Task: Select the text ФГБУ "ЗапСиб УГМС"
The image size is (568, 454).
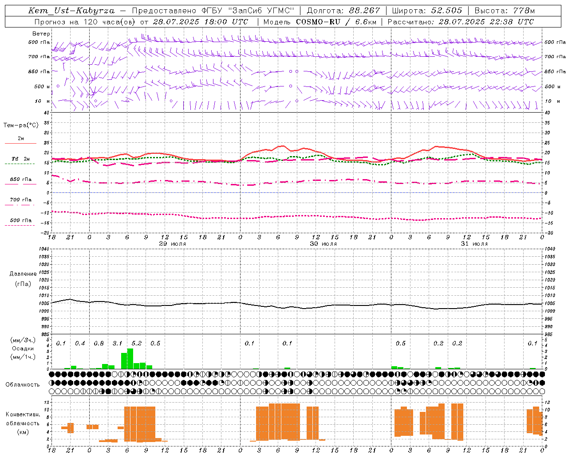Action: coord(248,11)
